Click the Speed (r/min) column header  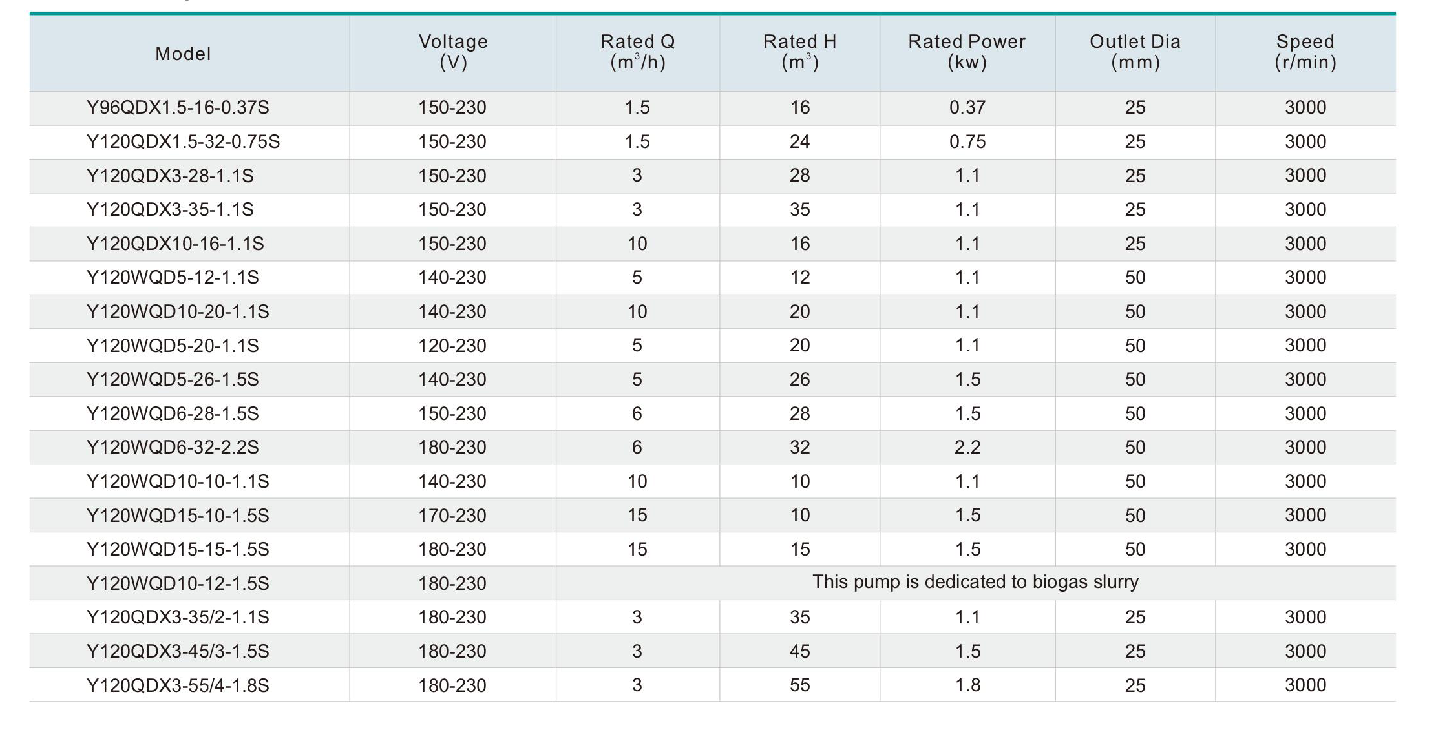[x=1305, y=52]
